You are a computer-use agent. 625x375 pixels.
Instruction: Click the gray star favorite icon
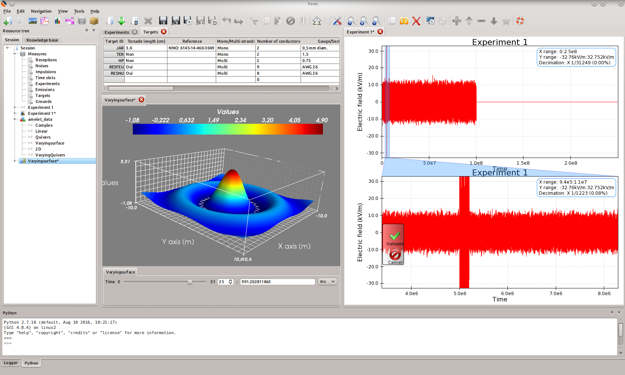[x=506, y=21]
